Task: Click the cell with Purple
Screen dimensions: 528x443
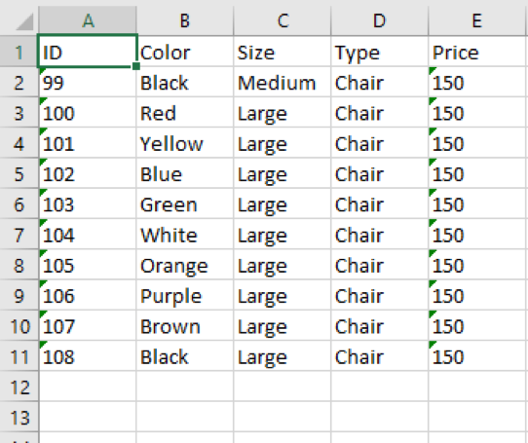Action: 185,296
